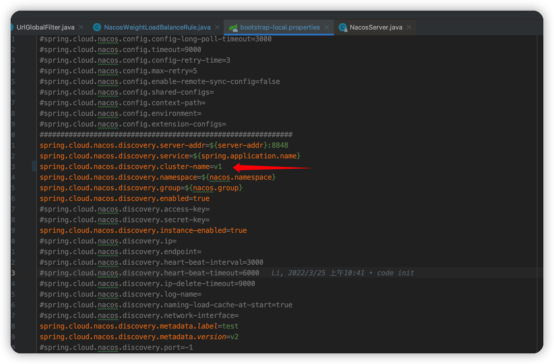Close the NacosWeightLoadBalanceRule.java tab
Viewport: 554px width, 364px height.
(217, 27)
